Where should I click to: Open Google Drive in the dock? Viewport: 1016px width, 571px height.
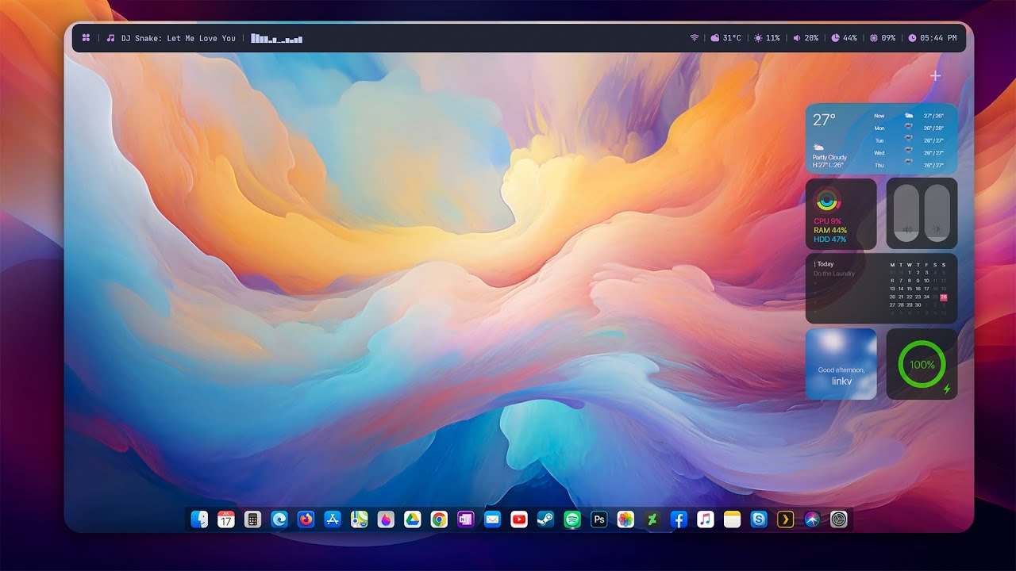pos(412,519)
